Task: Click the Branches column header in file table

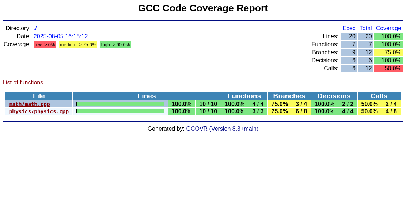Action: 289,96
